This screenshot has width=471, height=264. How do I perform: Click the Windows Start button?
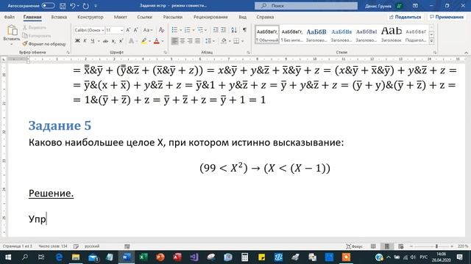coord(8,257)
